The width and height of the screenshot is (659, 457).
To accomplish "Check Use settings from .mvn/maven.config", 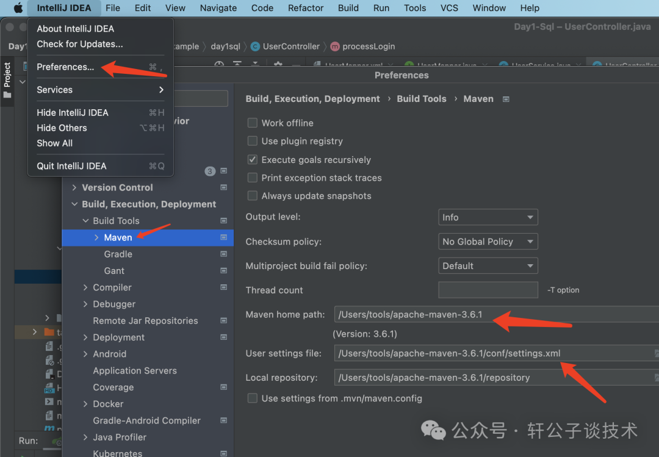I will (252, 398).
